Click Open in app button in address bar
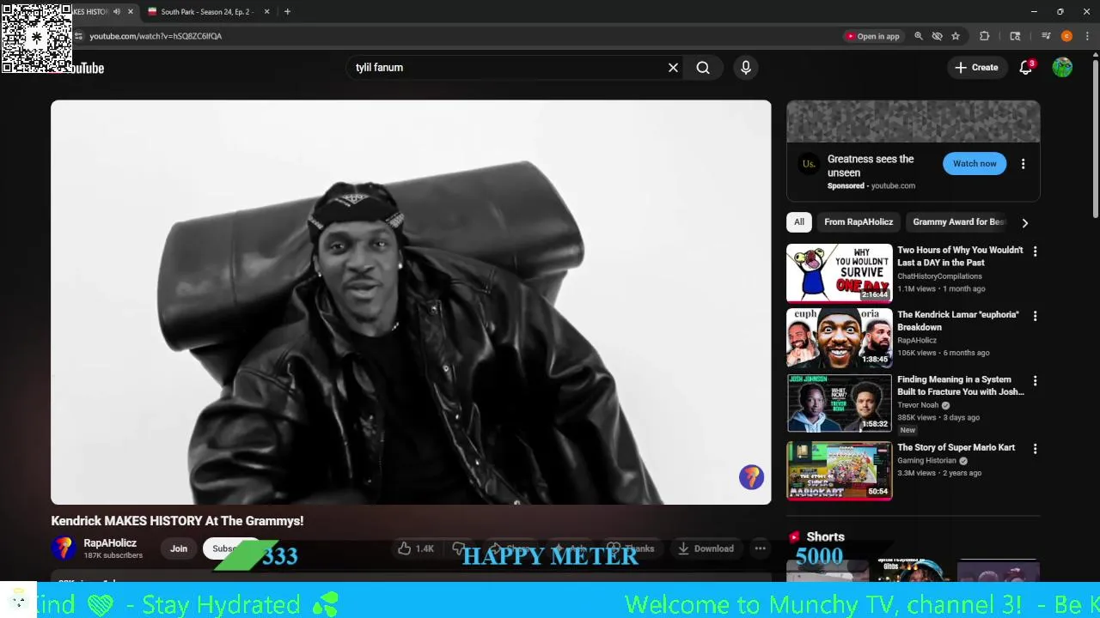This screenshot has height=618, width=1100. pos(872,36)
